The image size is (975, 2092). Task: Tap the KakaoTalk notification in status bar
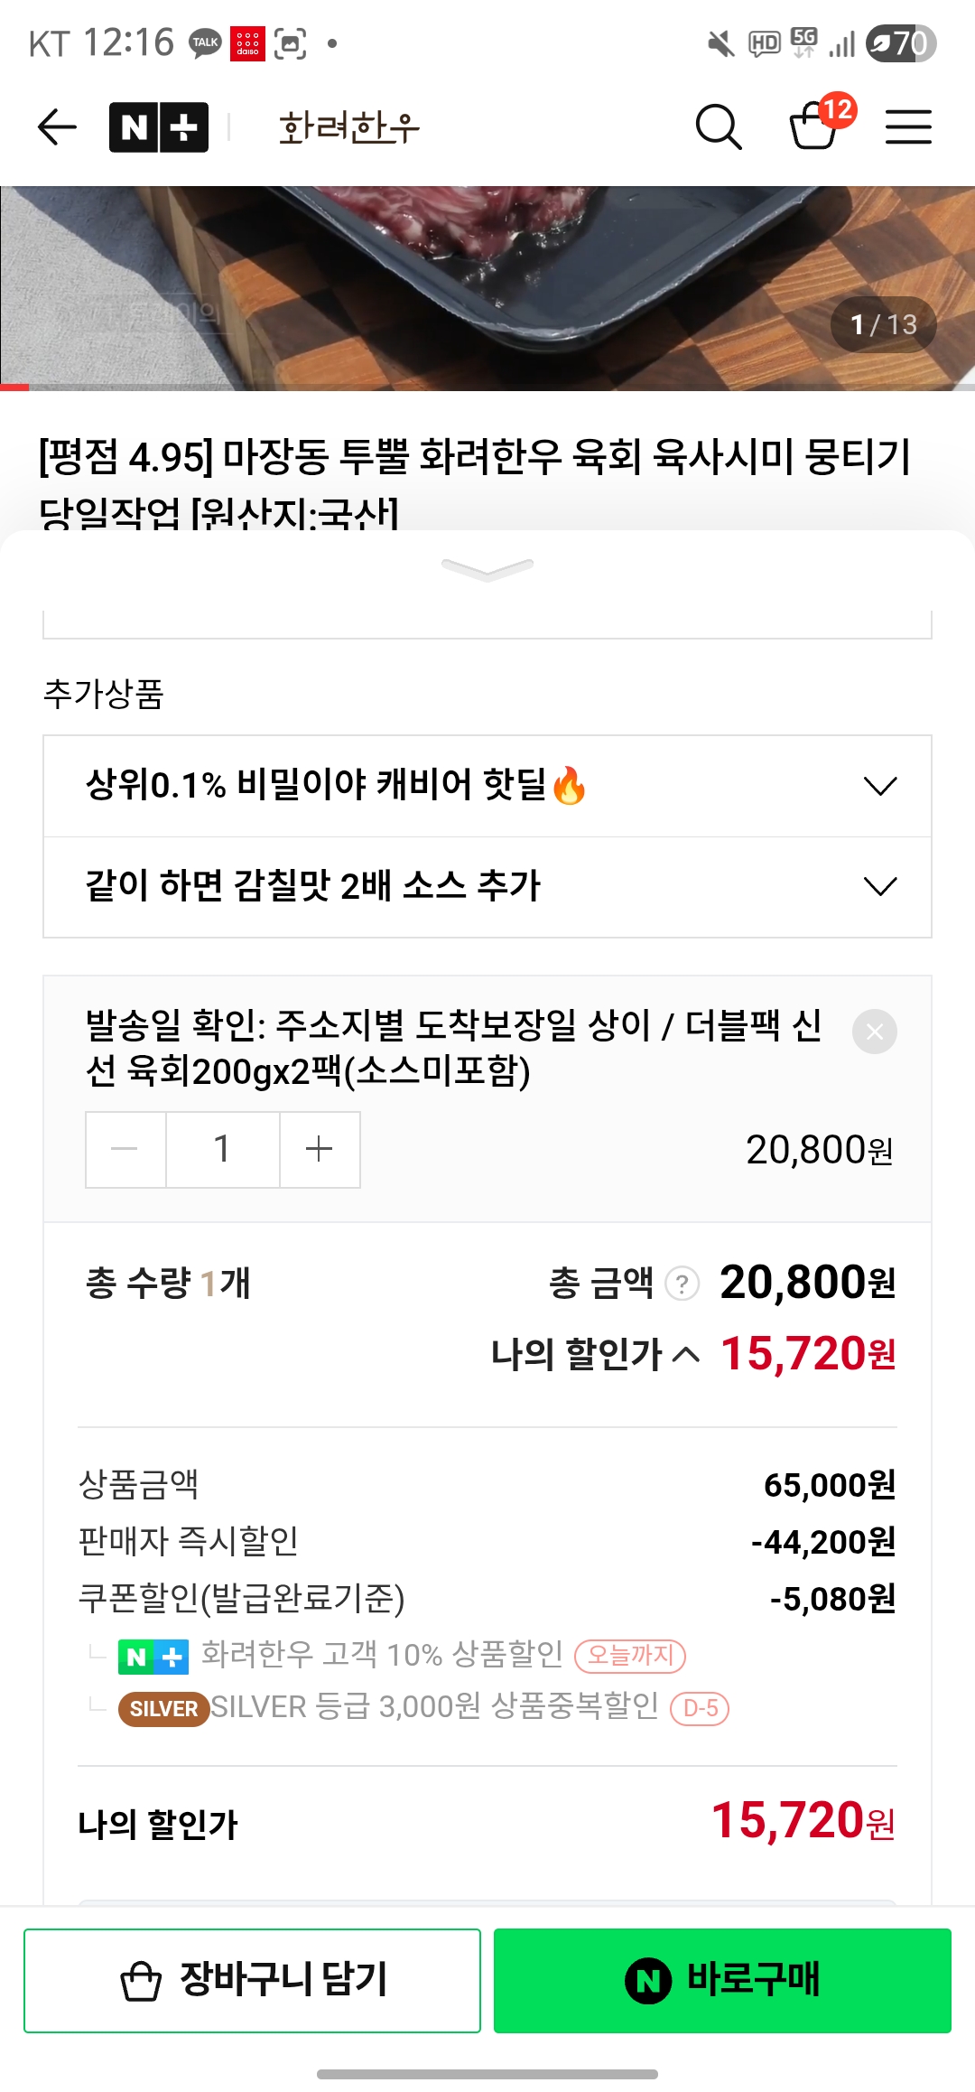point(205,42)
